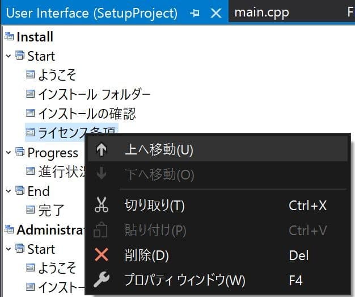
Task: Choose 切り取り(T) from the context menu
Action: coord(154,205)
